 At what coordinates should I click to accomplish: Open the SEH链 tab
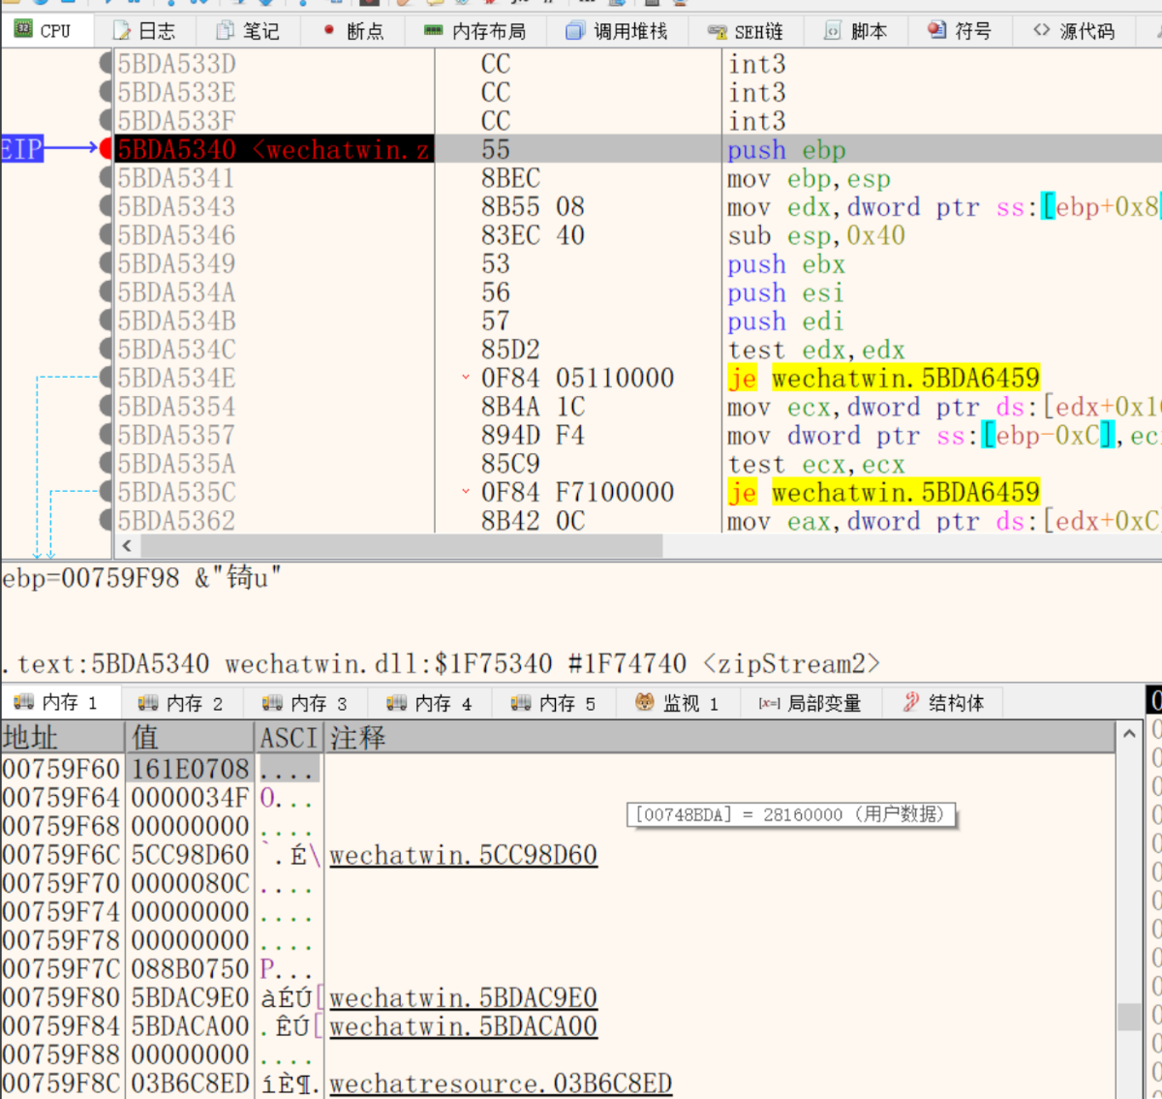pyautogui.click(x=746, y=31)
